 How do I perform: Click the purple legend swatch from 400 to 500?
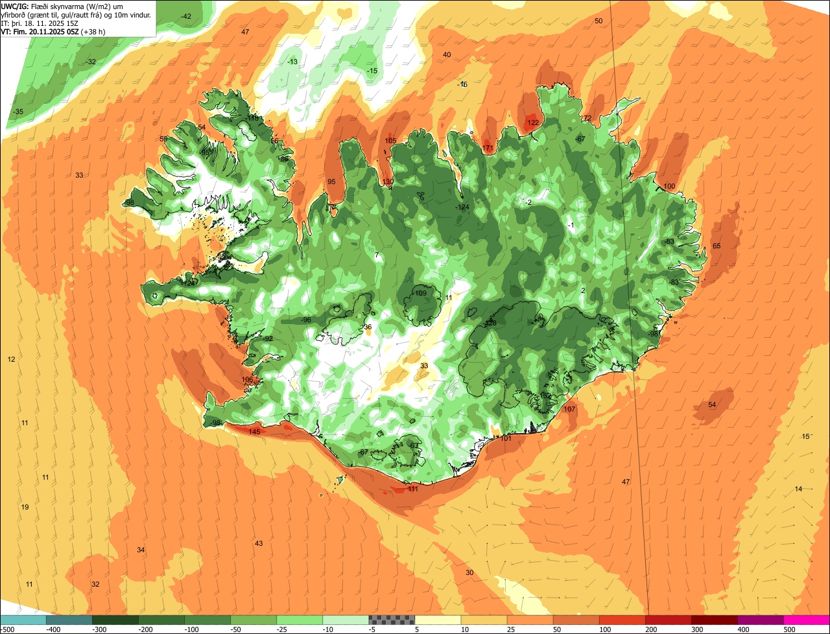(760, 620)
